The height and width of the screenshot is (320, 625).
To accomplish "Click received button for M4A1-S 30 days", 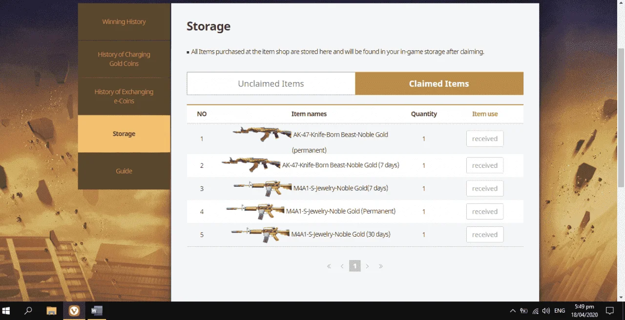I will point(485,235).
